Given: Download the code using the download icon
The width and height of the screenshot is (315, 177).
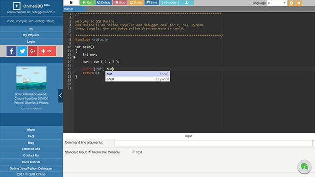Looking at the screenshot, I should pos(187,2).
